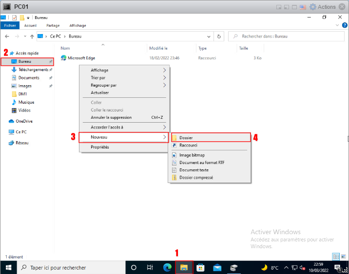This screenshot has height=274, width=349.
Task: Open the Microsoft Edge shortcut file
Action: coord(81,58)
